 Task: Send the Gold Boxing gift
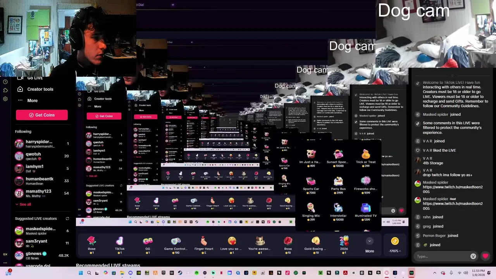(315, 245)
